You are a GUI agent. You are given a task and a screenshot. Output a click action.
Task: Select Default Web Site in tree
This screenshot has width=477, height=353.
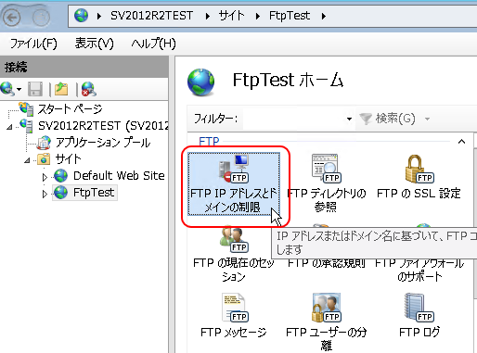[x=119, y=176]
